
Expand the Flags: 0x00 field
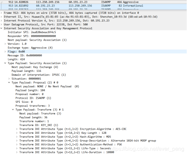(x=5, y=52)
